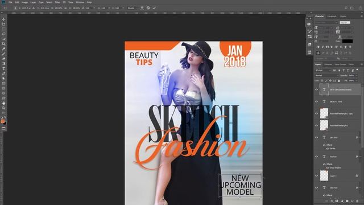Open the Character panel text color swatch

(x=348, y=41)
